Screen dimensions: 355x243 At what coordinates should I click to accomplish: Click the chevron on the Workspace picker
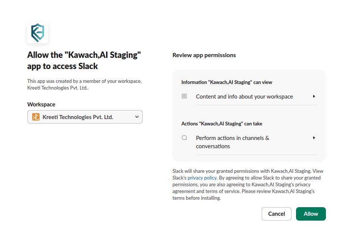pyautogui.click(x=137, y=117)
